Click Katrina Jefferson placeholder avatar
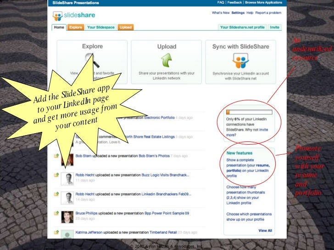This screenshot has height=250, width=334. pos(67,234)
